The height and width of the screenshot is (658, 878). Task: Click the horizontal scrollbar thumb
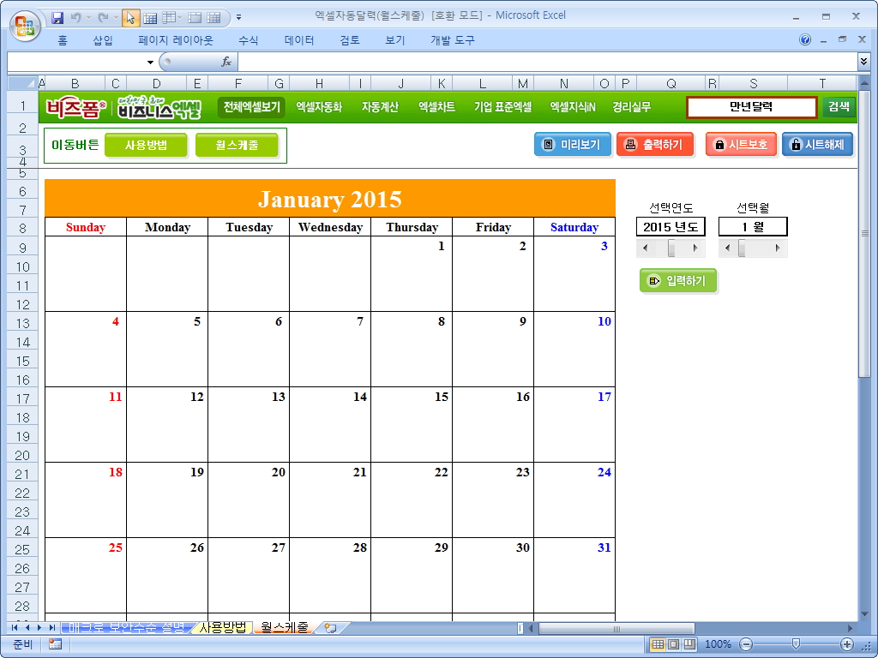616,628
